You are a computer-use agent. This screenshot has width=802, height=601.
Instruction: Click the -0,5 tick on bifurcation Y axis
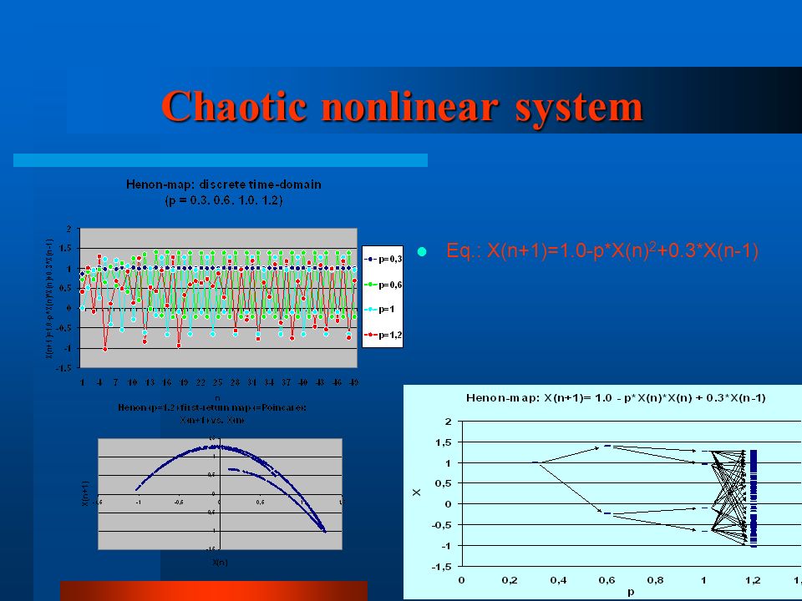coord(442,525)
